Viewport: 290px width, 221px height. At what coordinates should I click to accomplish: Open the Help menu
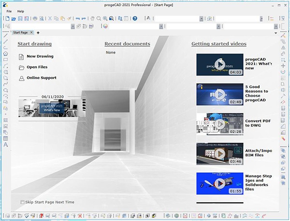point(20,11)
